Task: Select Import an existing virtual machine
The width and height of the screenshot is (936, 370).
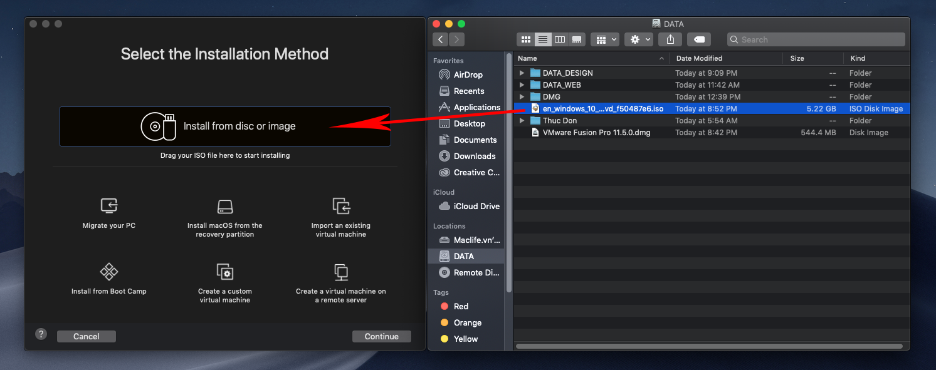Action: click(340, 206)
